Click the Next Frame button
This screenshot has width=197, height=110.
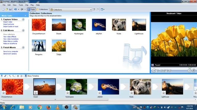click(x=167, y=71)
